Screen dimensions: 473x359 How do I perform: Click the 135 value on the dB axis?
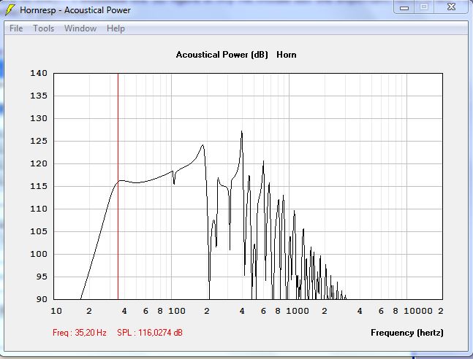(39, 96)
